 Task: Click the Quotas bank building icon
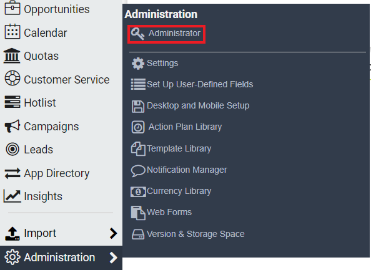click(12, 55)
